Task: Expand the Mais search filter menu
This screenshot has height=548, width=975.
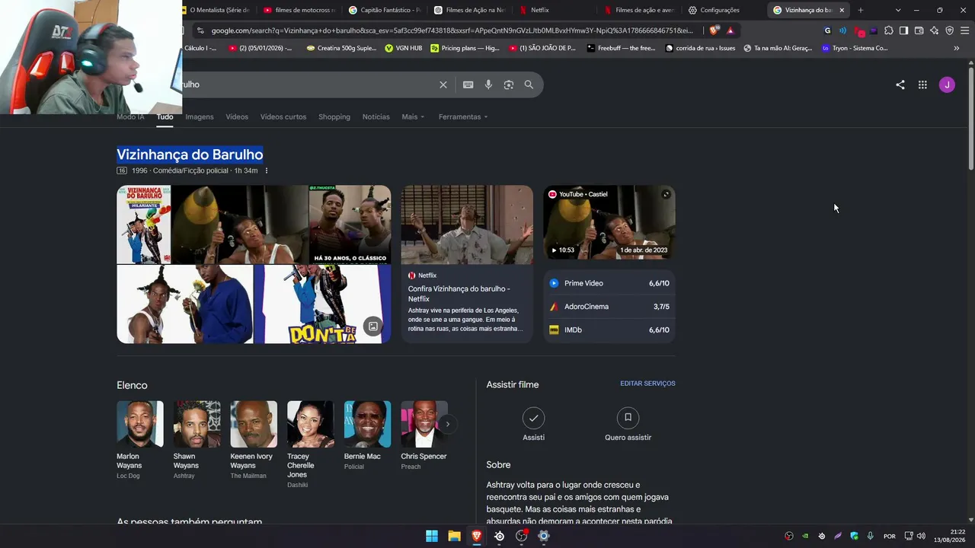Action: 413,116
